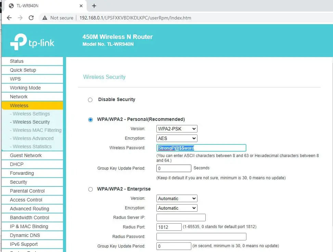The image size is (333, 252).
Task: Click Personal Group Key Update Period field
Action: click(x=174, y=168)
